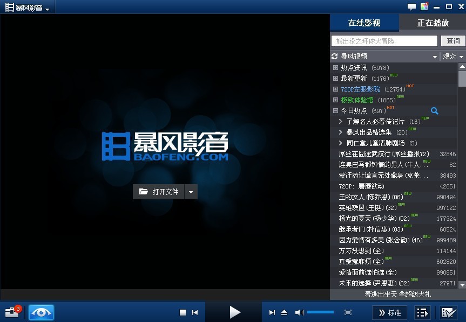This screenshot has height=322, width=466.
Task: Mute the volume speaker icon
Action: click(x=299, y=312)
